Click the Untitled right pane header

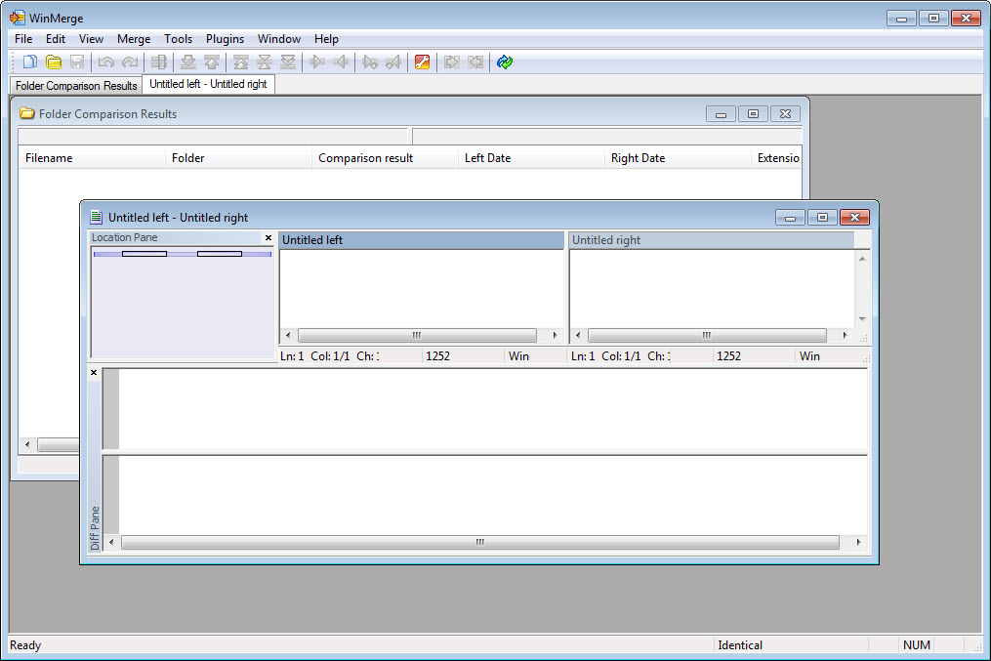click(x=712, y=240)
